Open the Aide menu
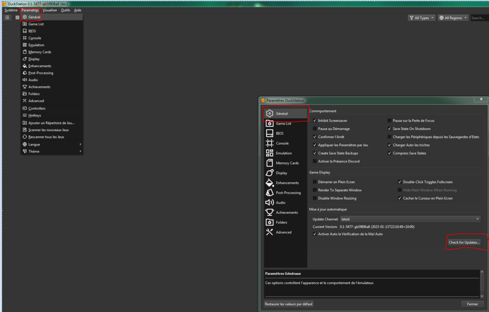489x312 pixels. 78,10
